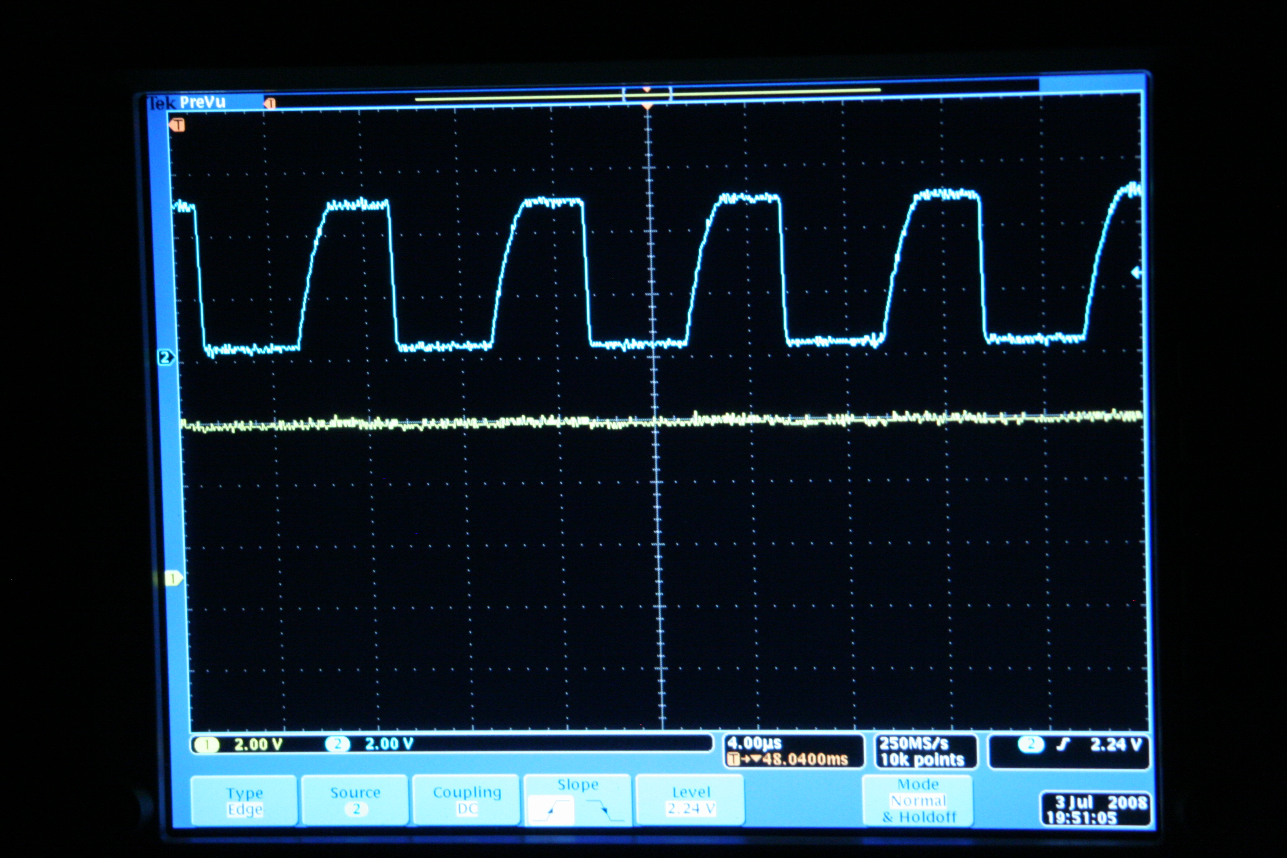Click the 3 Jul 2008 date display
The height and width of the screenshot is (858, 1287).
[1100, 803]
